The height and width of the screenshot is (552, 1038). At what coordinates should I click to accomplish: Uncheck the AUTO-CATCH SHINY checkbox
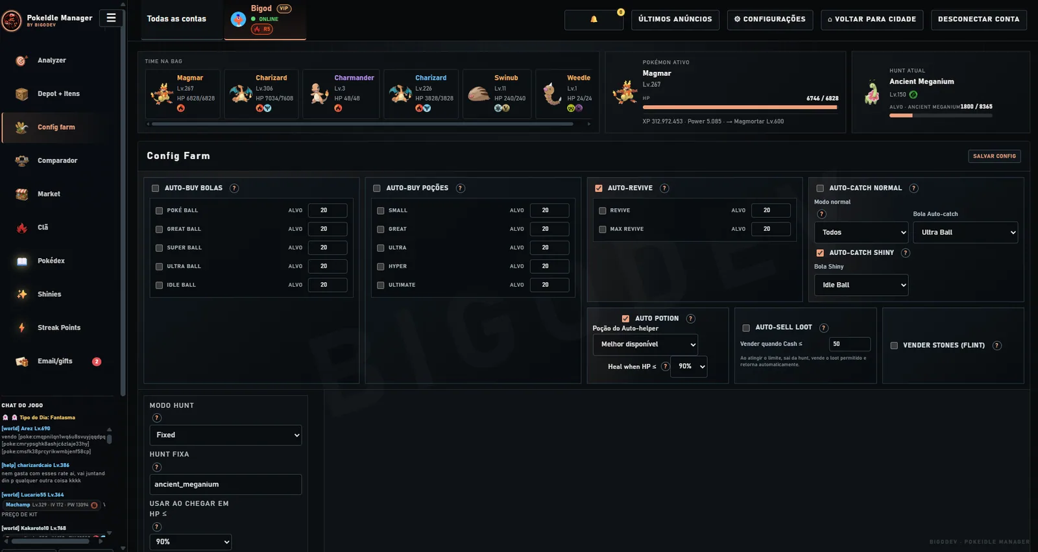[x=820, y=253]
